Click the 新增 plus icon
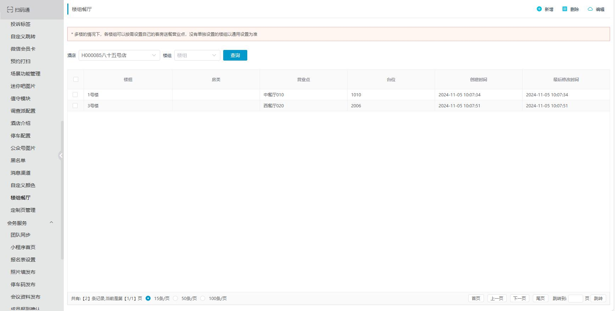The height and width of the screenshot is (311, 615). [539, 9]
